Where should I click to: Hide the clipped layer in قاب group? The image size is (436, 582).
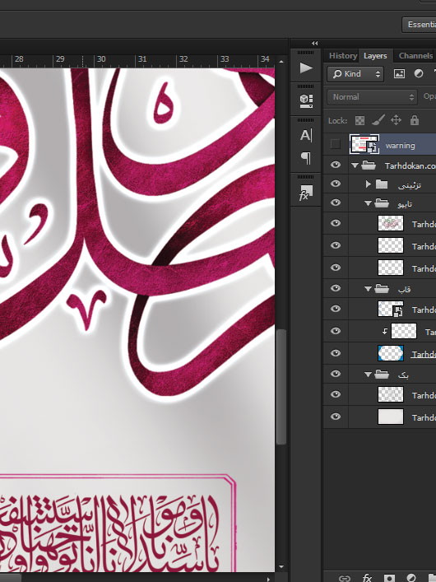point(336,331)
